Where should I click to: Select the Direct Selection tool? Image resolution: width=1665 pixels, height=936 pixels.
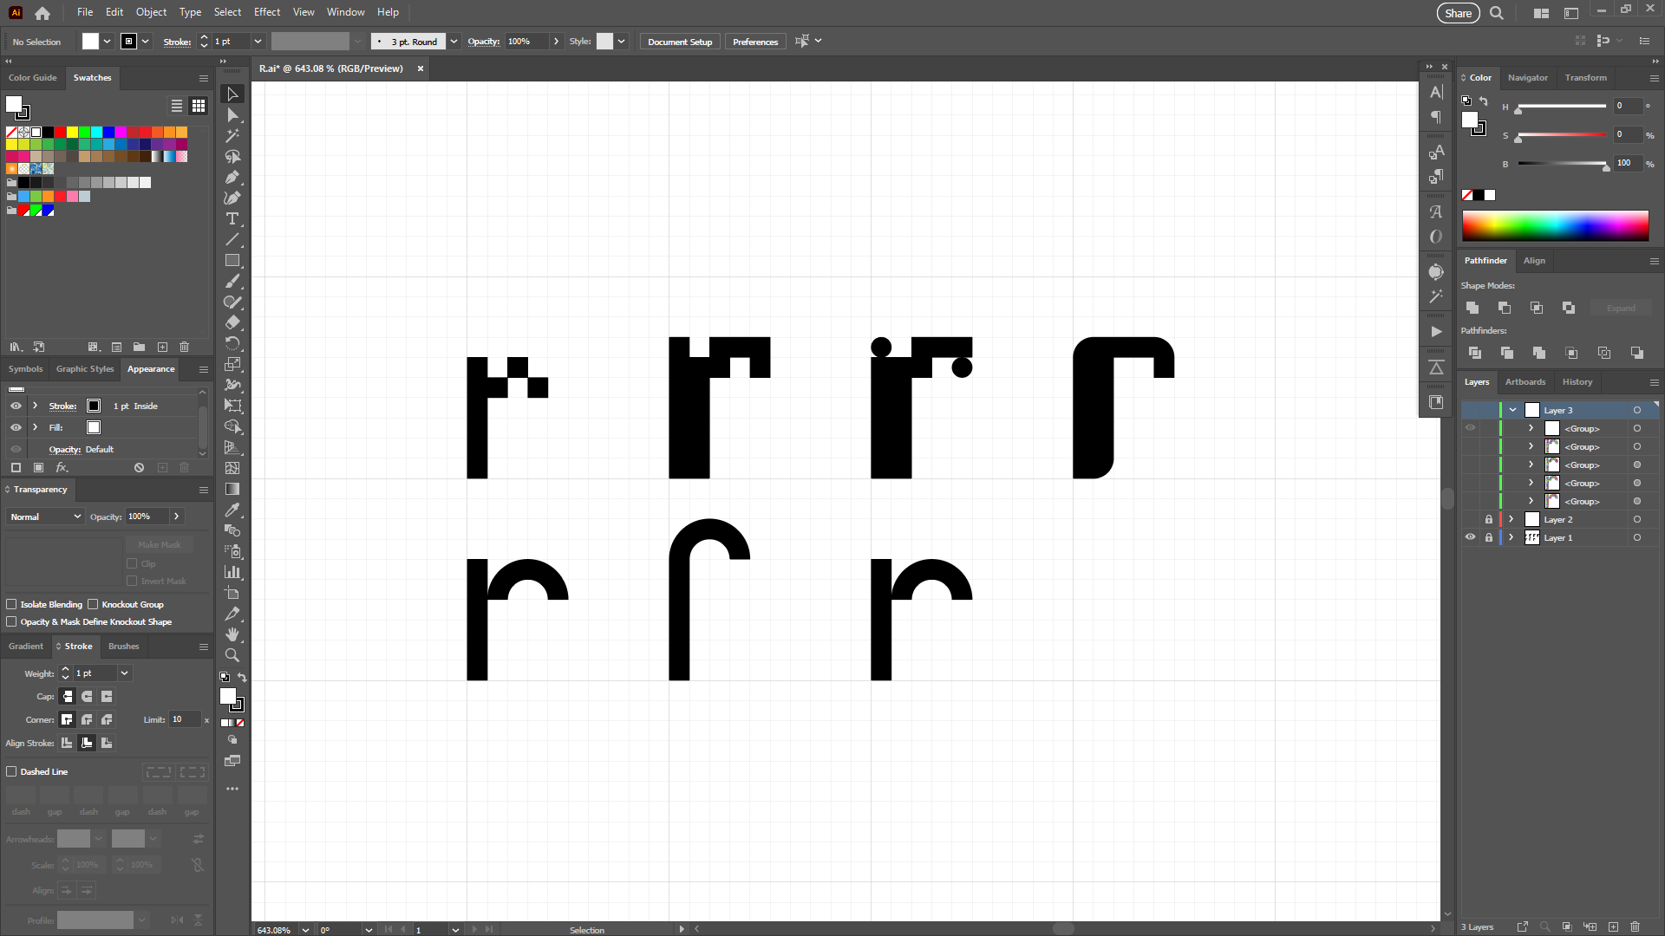tap(232, 114)
